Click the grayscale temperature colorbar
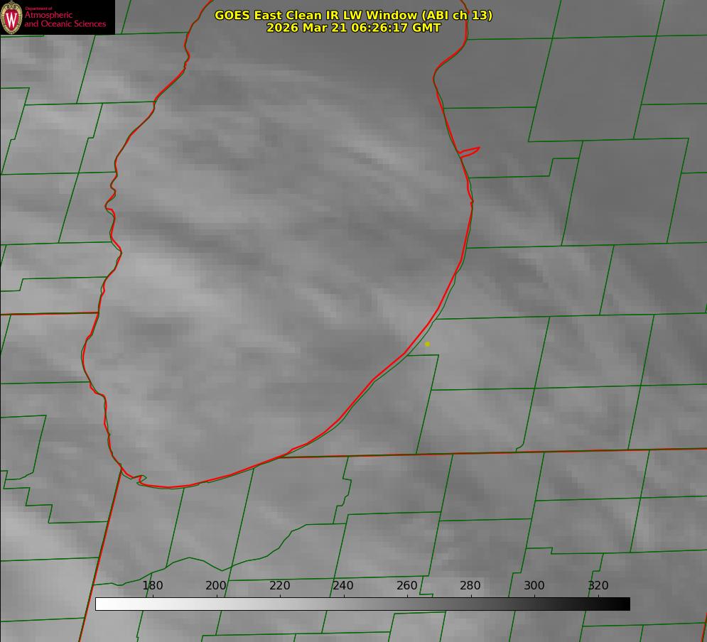707x642 pixels. pos(362,604)
